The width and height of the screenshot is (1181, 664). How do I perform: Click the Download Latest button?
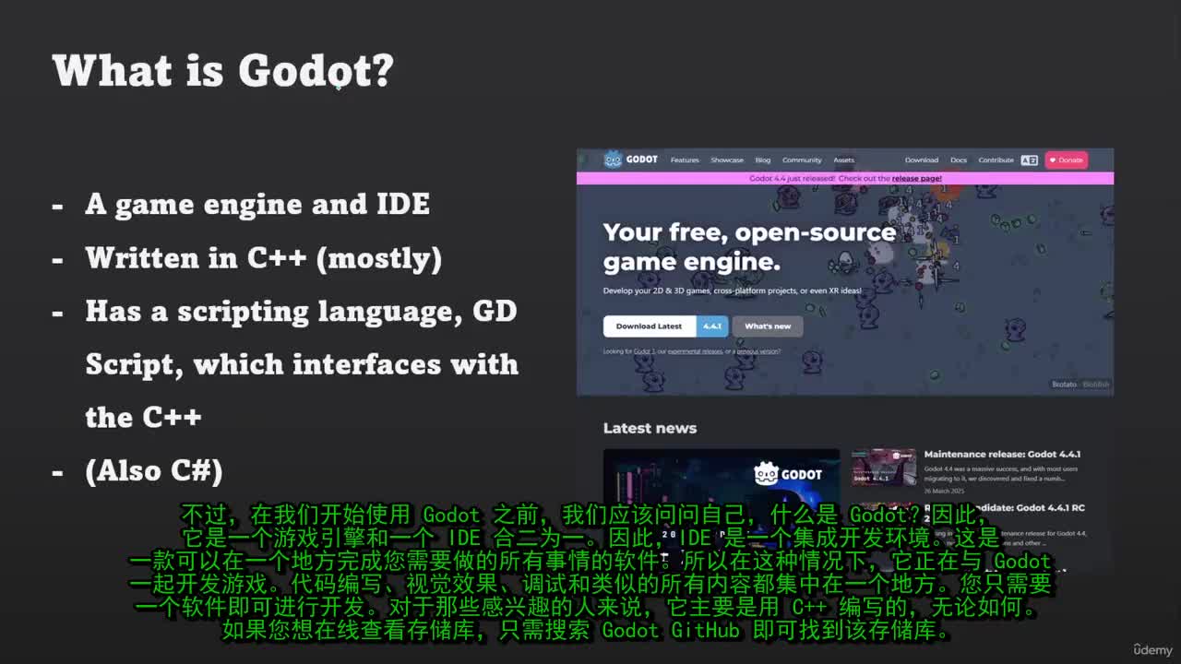pyautogui.click(x=650, y=326)
